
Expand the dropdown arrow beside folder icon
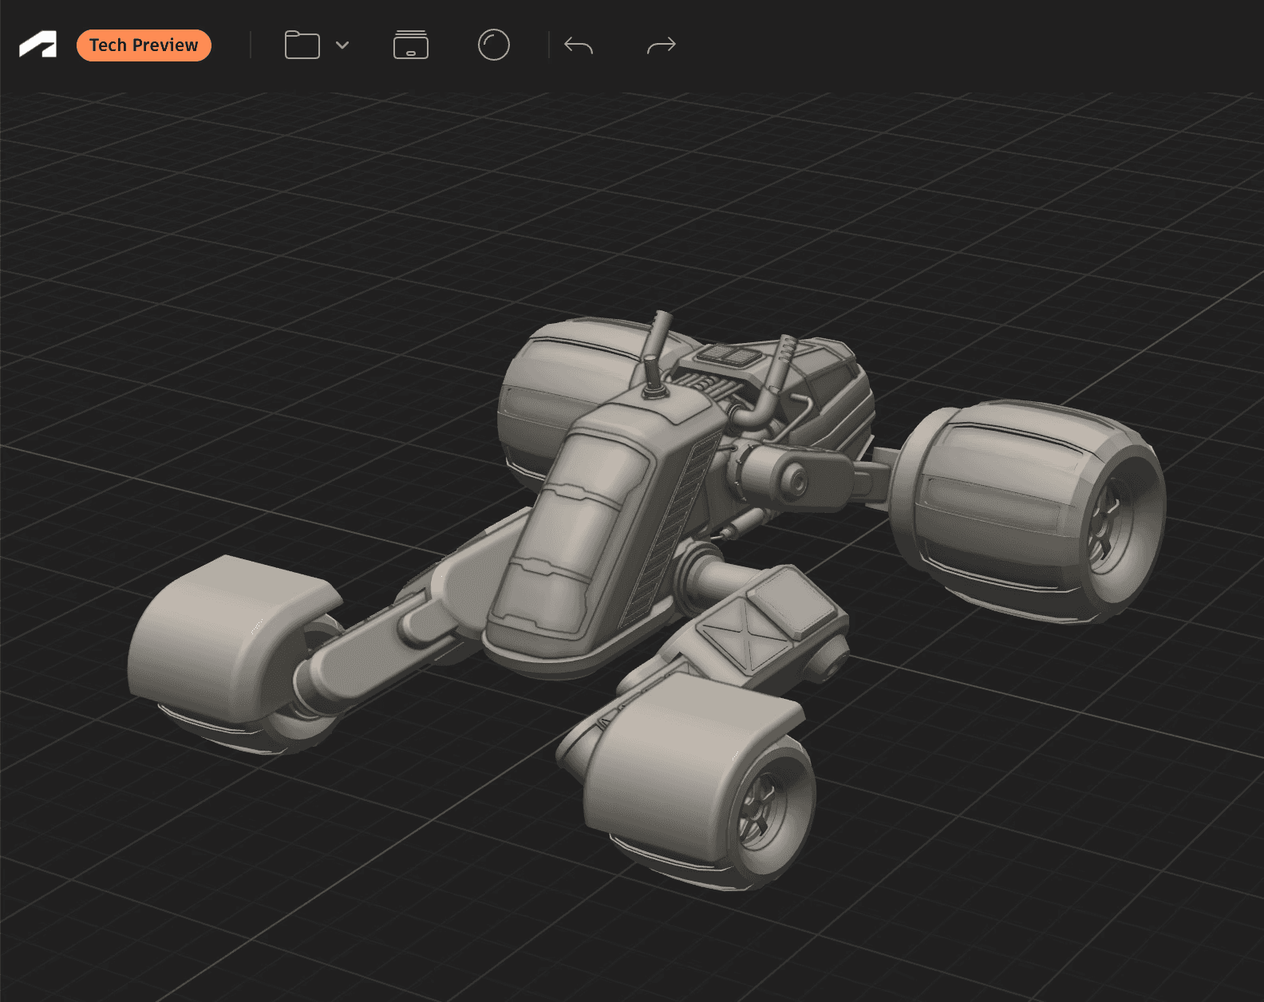click(x=342, y=45)
